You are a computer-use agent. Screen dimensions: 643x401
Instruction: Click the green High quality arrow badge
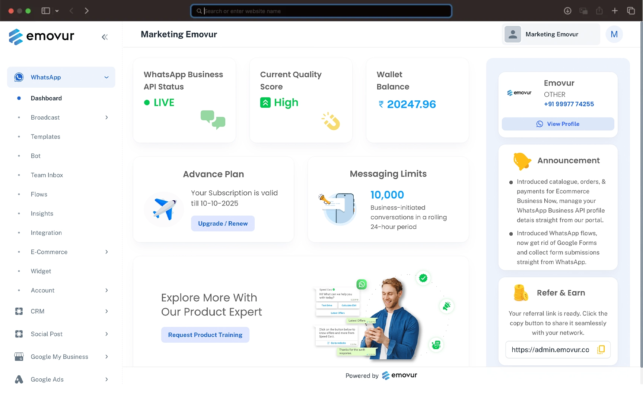pos(265,103)
